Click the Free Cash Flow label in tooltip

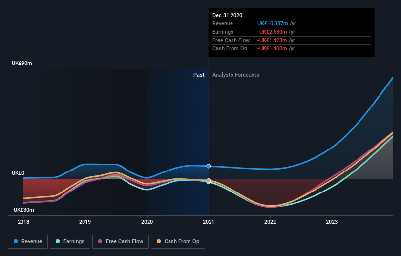[x=231, y=40]
